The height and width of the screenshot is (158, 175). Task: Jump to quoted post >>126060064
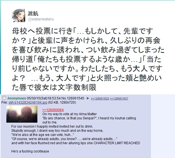coord(53,110)
